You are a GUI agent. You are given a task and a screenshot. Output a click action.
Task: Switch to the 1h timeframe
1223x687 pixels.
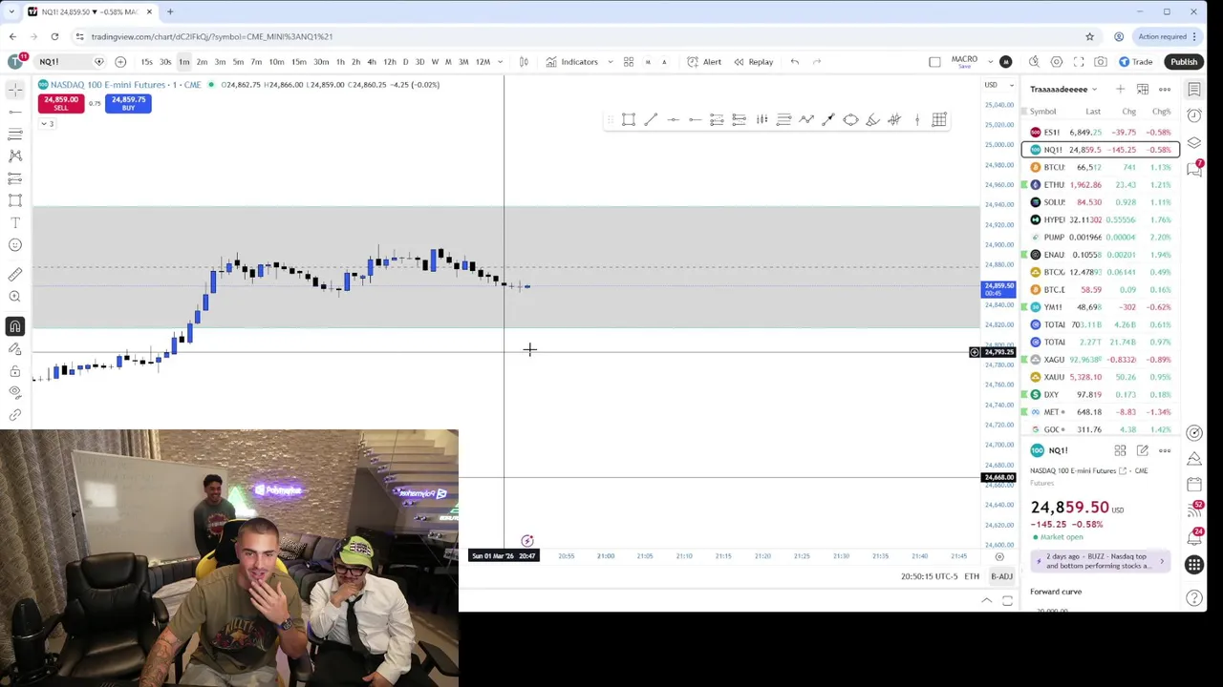point(340,62)
